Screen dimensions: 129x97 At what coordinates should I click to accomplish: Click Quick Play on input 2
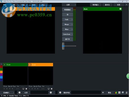(x=37, y=86)
